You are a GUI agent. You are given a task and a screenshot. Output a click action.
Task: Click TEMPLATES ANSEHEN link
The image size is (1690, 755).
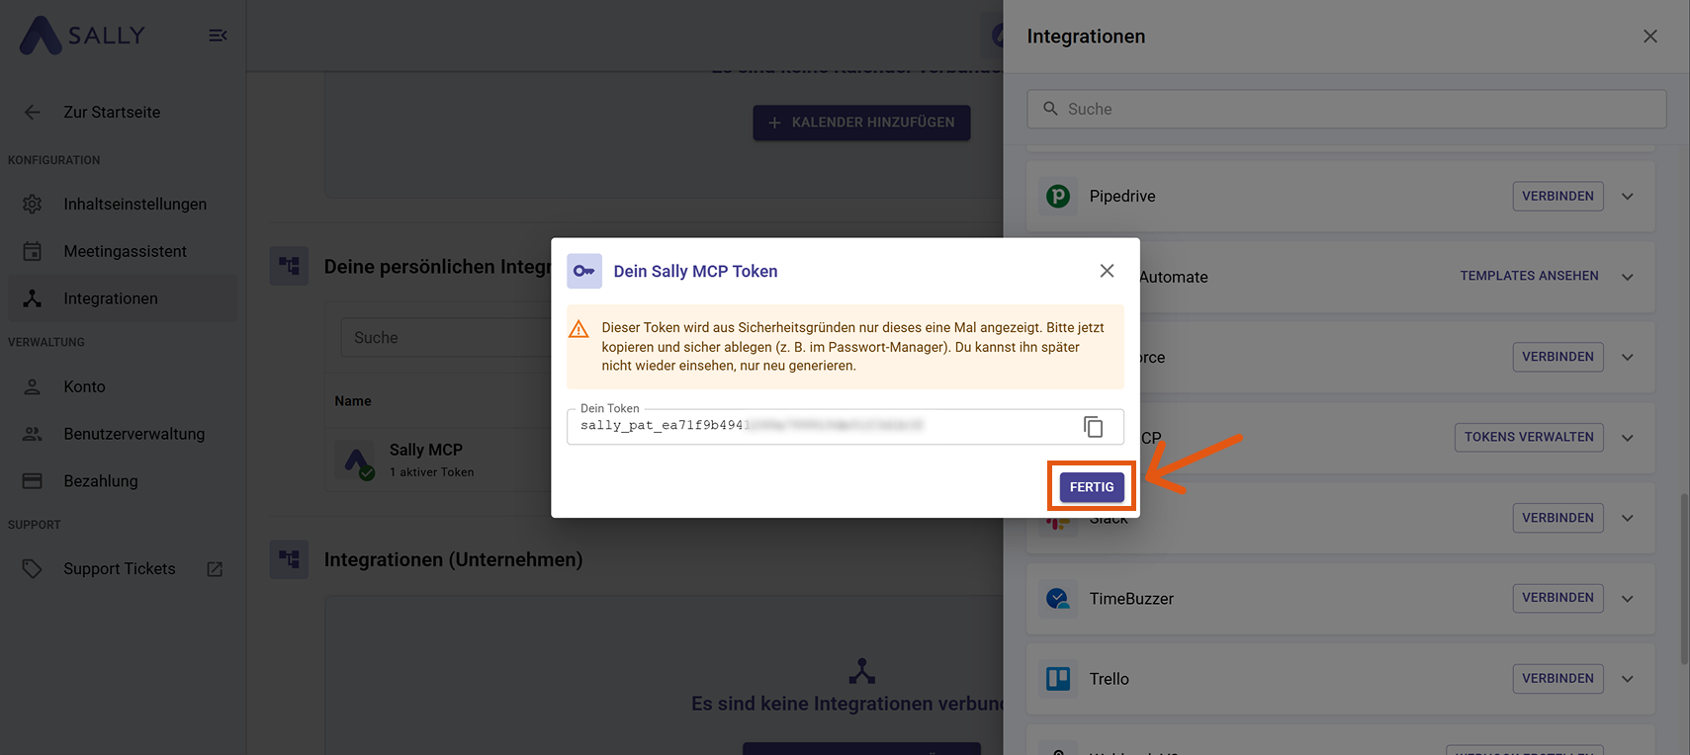pos(1528,277)
